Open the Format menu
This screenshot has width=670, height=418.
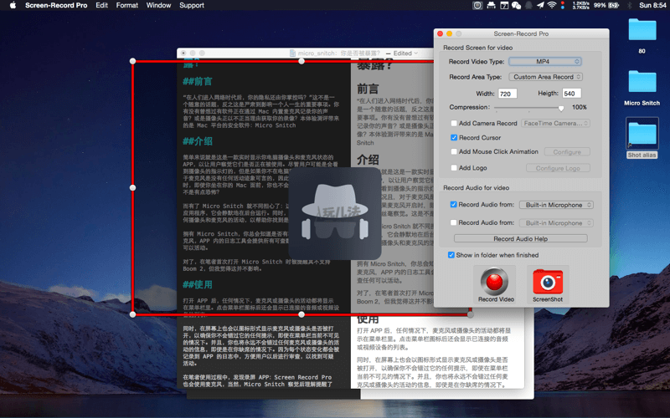click(x=127, y=5)
